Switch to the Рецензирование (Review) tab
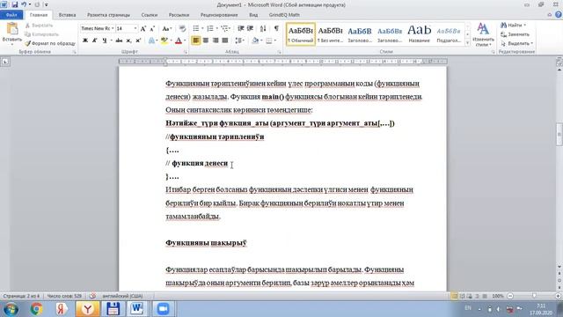Image resolution: width=563 pixels, height=317 pixels. [x=219, y=15]
